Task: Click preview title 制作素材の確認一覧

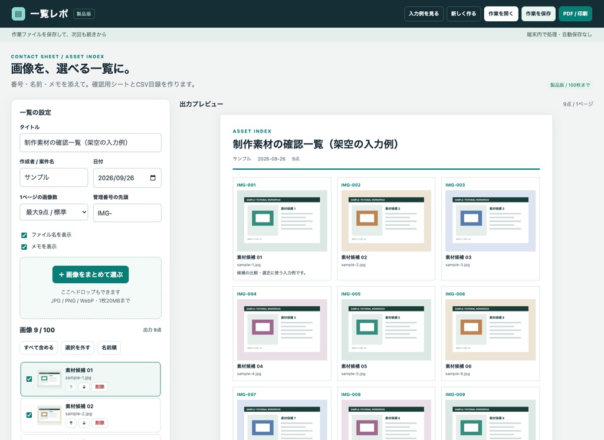Action: coord(316,144)
